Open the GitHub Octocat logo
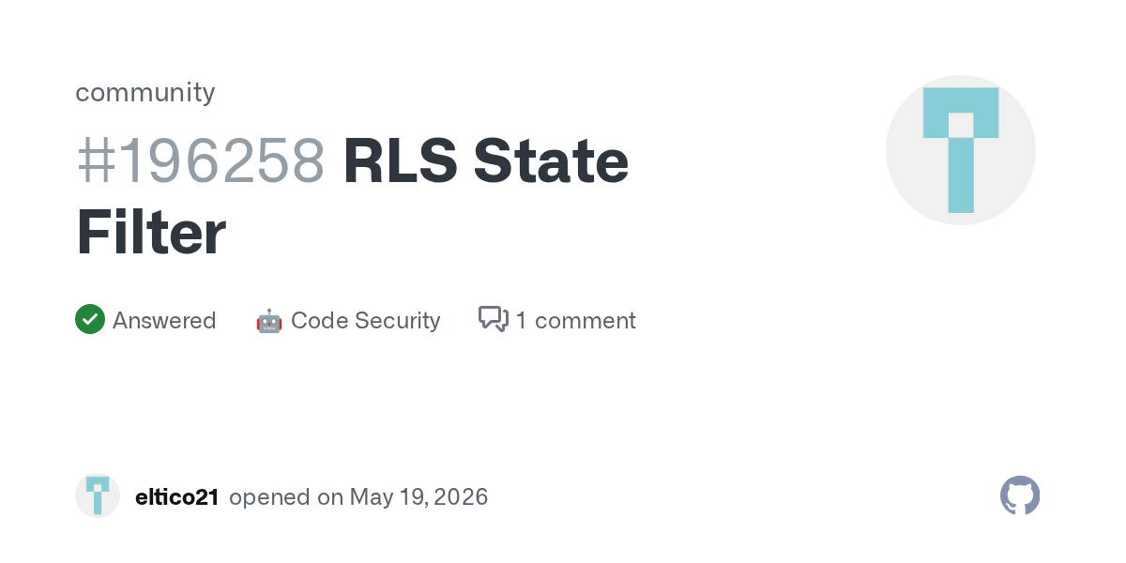This screenshot has height=563, width=1126. [1020, 495]
